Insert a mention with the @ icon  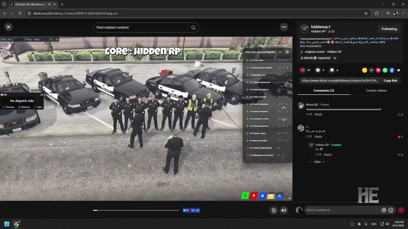click(384, 210)
